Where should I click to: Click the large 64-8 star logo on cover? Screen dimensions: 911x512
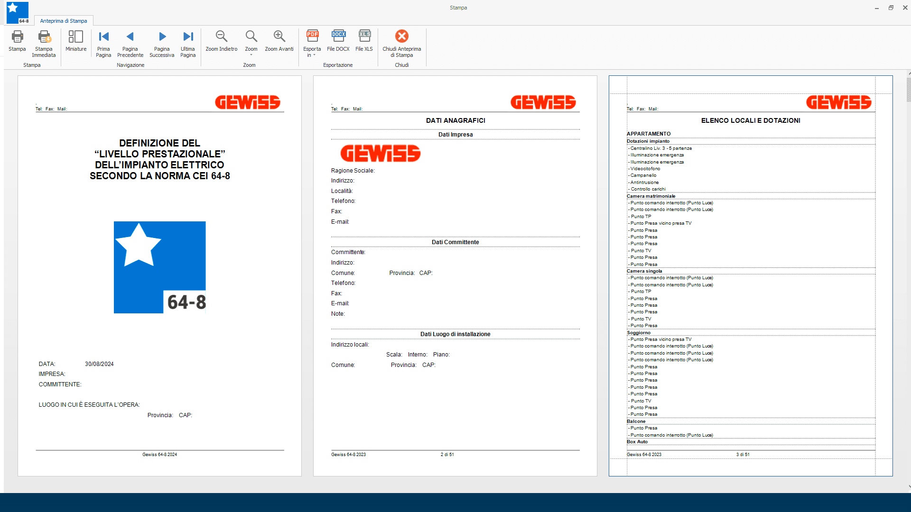(x=160, y=267)
